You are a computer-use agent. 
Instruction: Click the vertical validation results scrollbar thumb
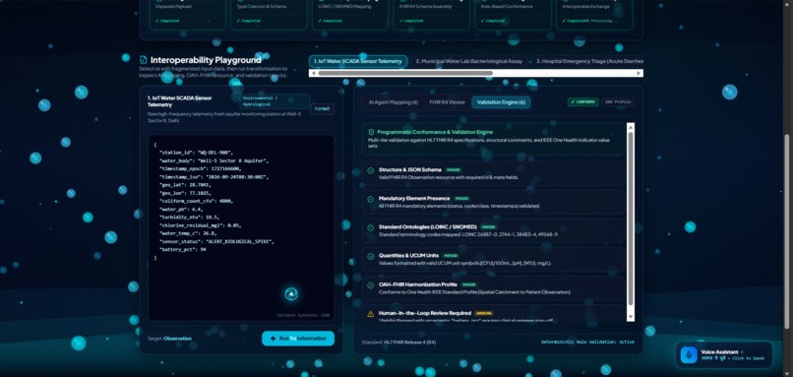[x=630, y=219]
